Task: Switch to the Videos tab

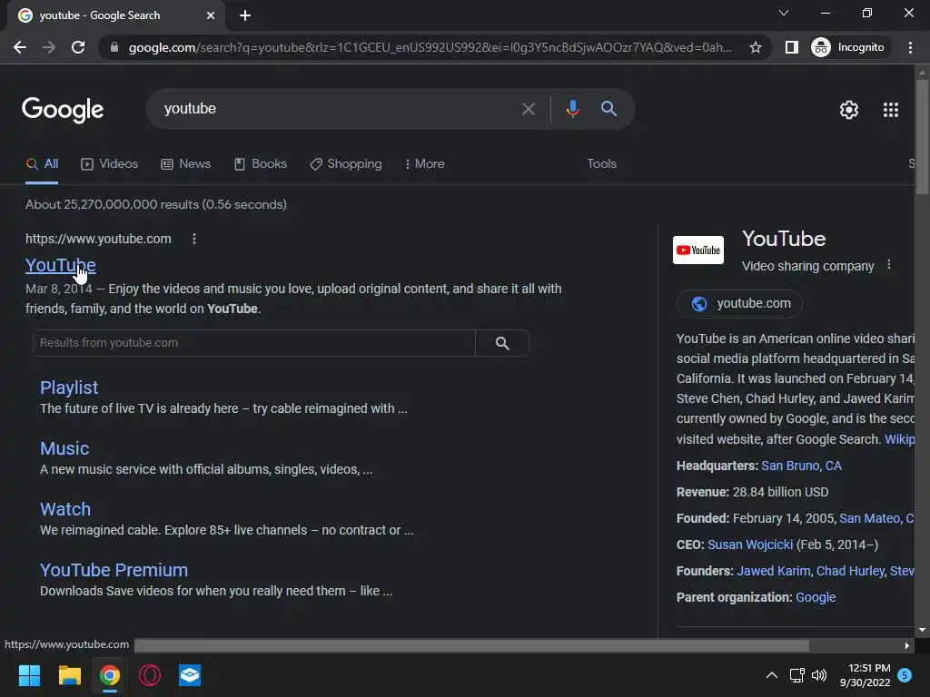Action: click(110, 164)
